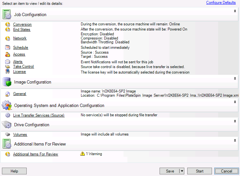Click the Access users icon
The width and height of the screenshot is (240, 176).
tap(7, 54)
